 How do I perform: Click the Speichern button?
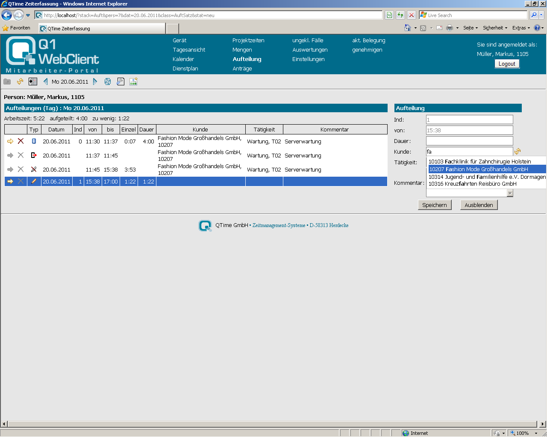click(435, 205)
